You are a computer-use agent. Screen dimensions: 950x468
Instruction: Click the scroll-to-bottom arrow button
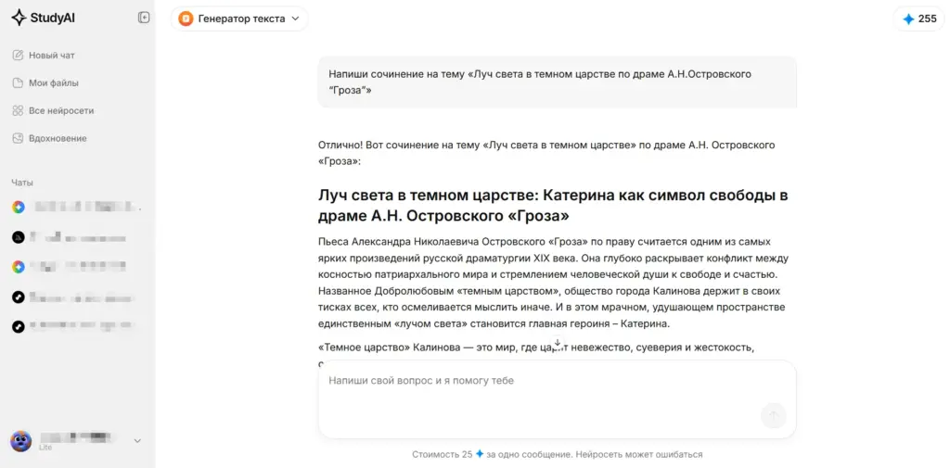558,342
